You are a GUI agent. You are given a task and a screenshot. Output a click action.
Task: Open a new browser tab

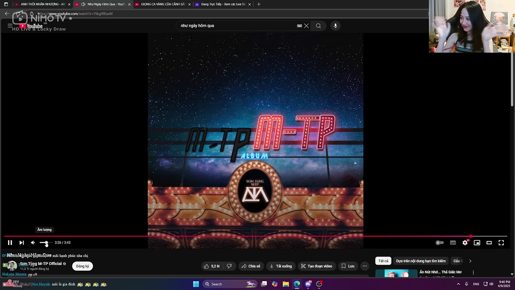coord(259,4)
